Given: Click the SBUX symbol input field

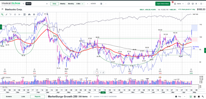Looking at the screenshot, I should pyautogui.click(x=35, y=4).
